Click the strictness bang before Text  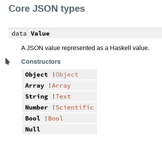click(x=54, y=97)
